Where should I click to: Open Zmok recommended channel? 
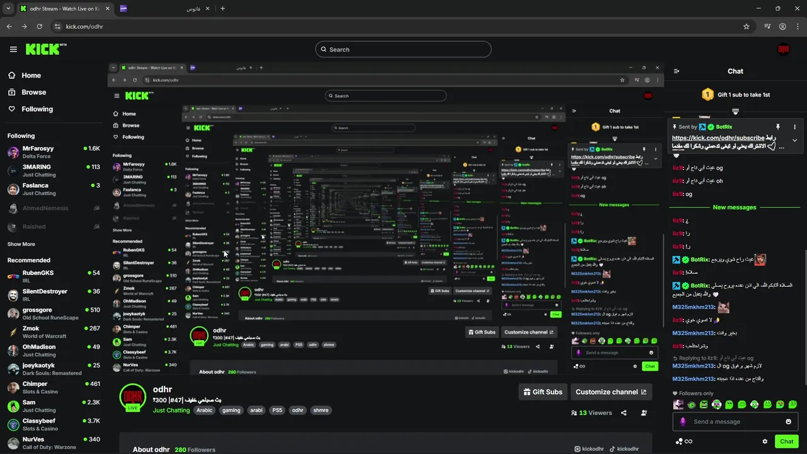54,332
